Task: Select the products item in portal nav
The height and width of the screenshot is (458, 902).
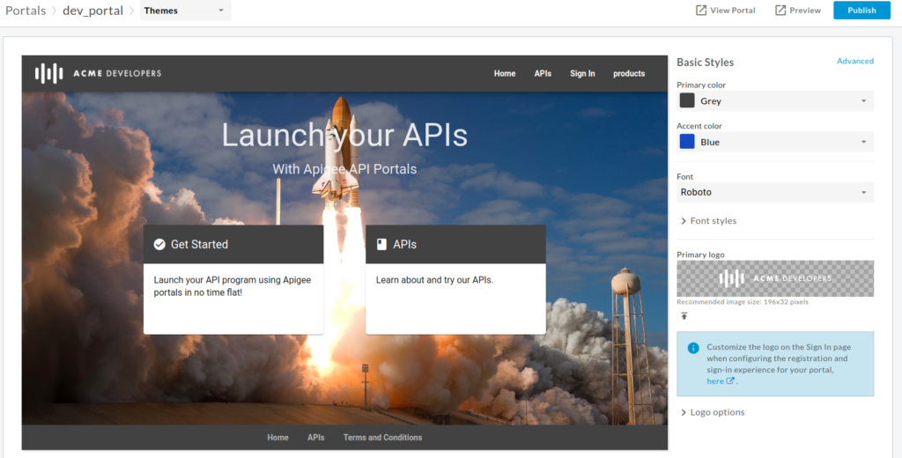Action: [x=629, y=73]
